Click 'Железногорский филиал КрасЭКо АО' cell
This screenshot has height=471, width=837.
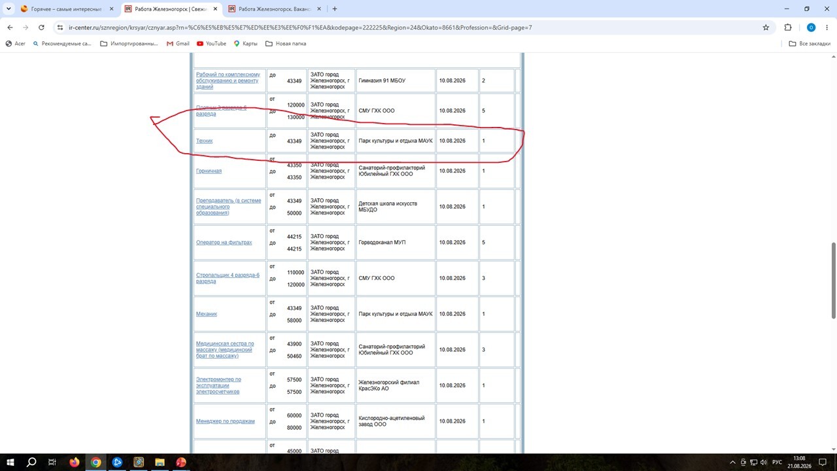tap(396, 386)
